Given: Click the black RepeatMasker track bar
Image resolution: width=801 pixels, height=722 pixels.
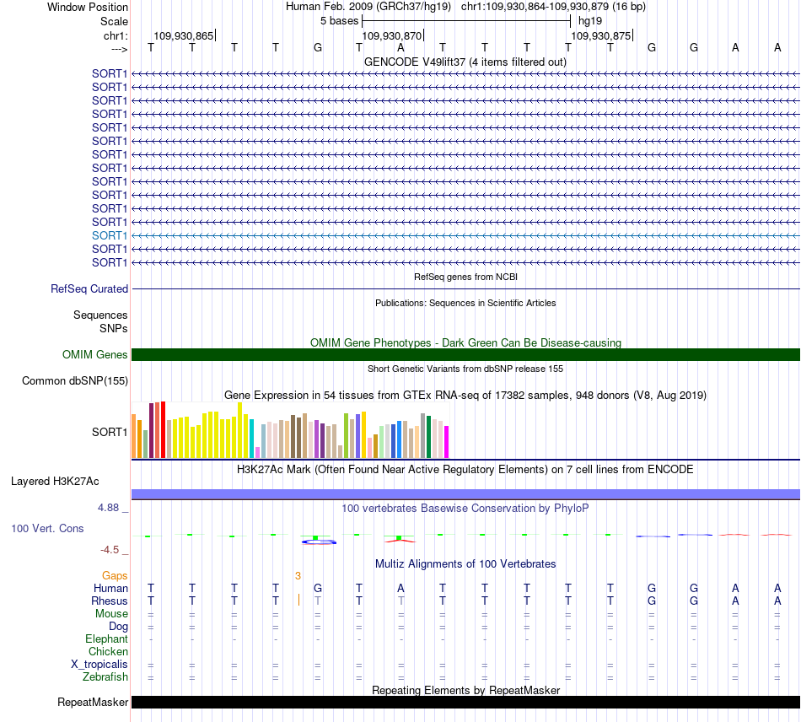Looking at the screenshot, I should coord(465,702).
